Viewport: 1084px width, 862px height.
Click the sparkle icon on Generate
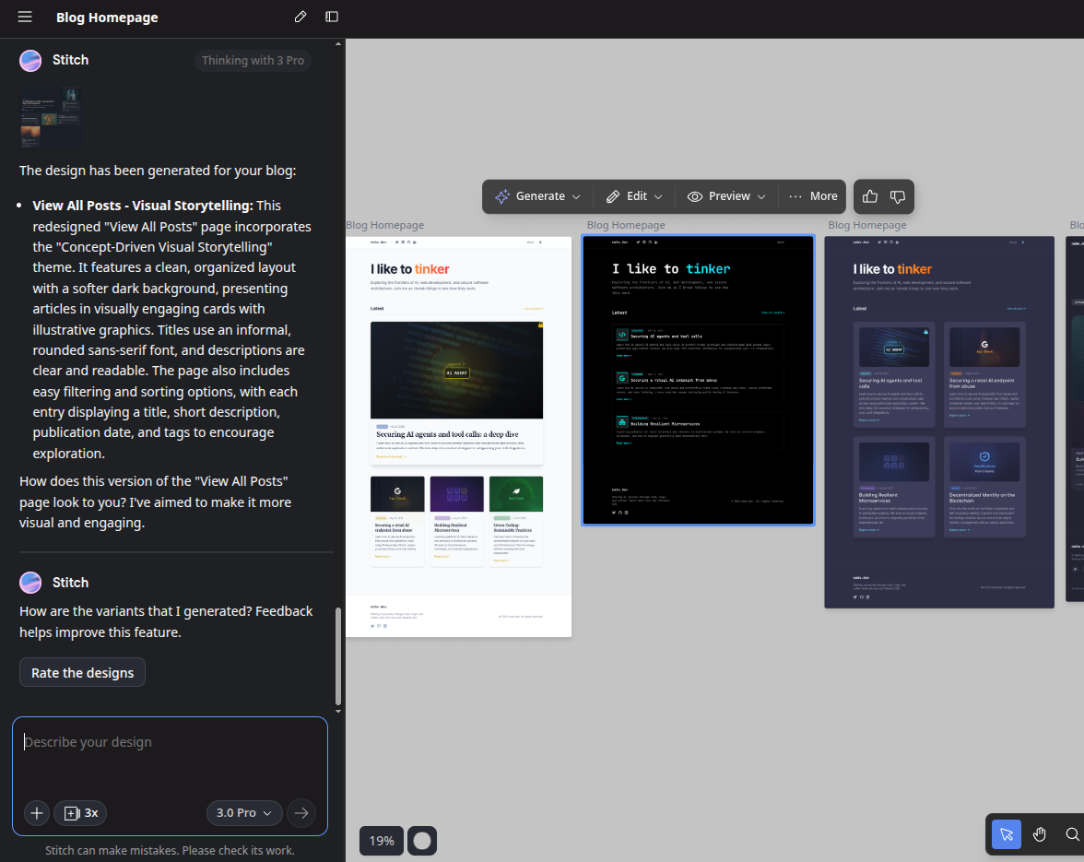point(501,196)
